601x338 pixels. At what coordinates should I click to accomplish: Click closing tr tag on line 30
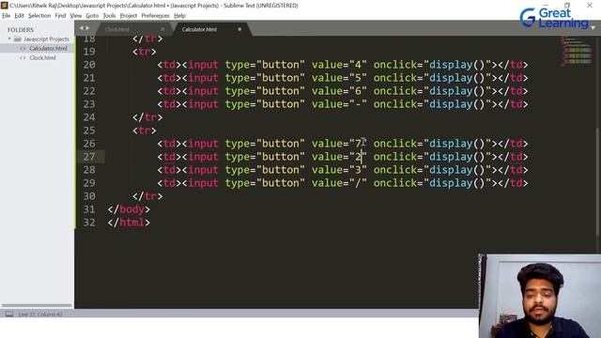click(147, 196)
